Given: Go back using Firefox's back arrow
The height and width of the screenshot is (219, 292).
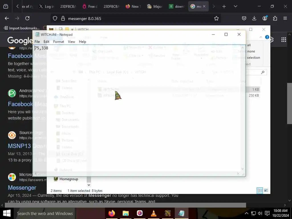Looking at the screenshot, I should (x=7, y=18).
